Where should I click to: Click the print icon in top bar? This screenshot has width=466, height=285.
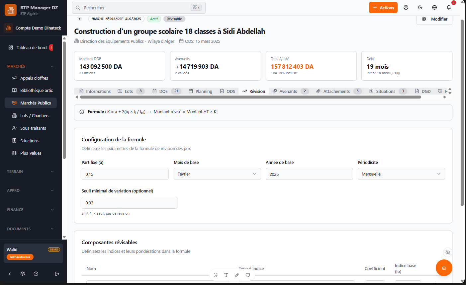(406, 8)
